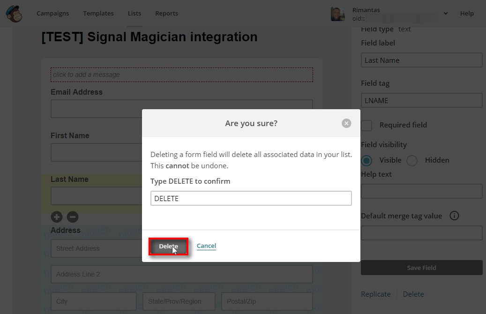Viewport: 486px width, 314px height.
Task: Click the plus icon to add field
Action: (57, 217)
